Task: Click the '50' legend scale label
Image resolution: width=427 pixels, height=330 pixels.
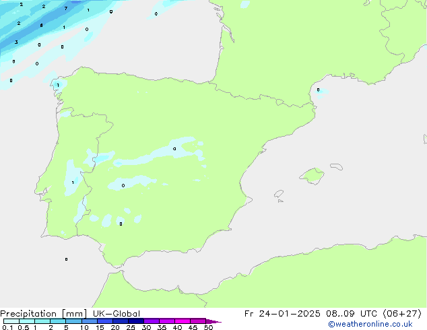Action: tap(208, 327)
